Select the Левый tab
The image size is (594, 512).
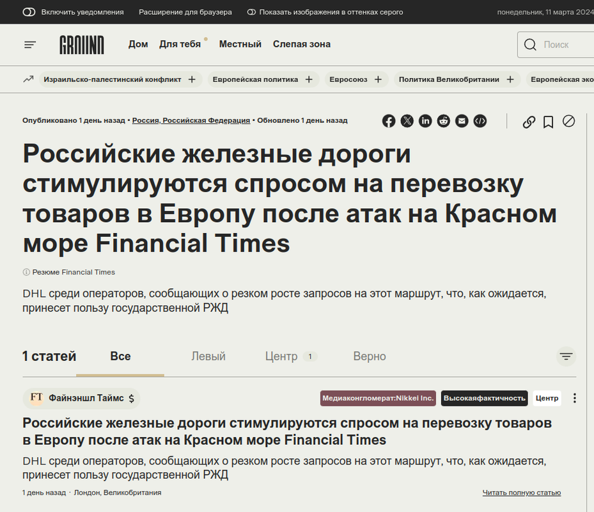tap(208, 356)
